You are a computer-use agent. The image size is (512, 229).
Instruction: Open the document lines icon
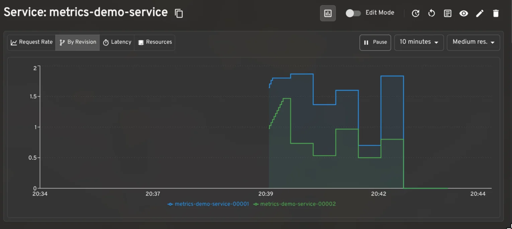point(448,13)
